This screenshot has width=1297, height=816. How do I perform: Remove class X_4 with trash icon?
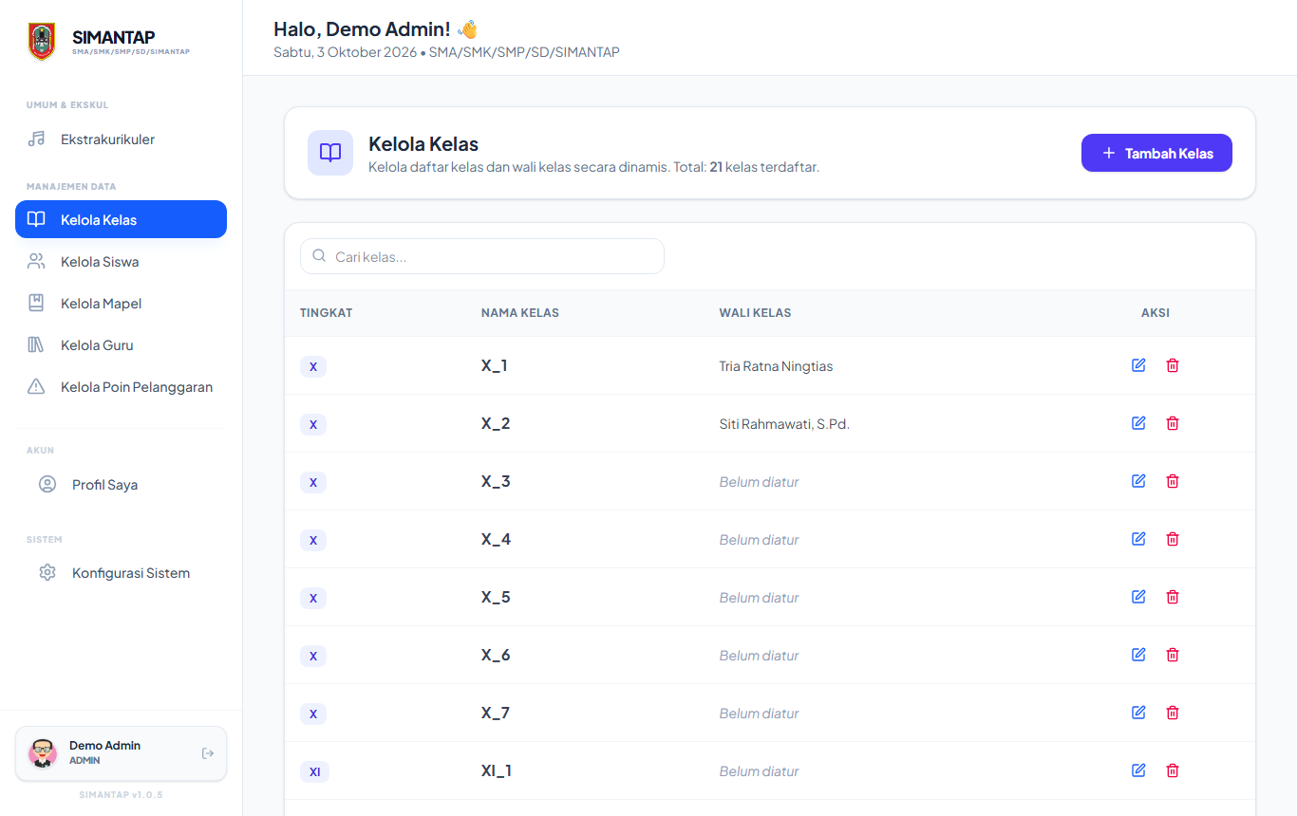pyautogui.click(x=1173, y=539)
